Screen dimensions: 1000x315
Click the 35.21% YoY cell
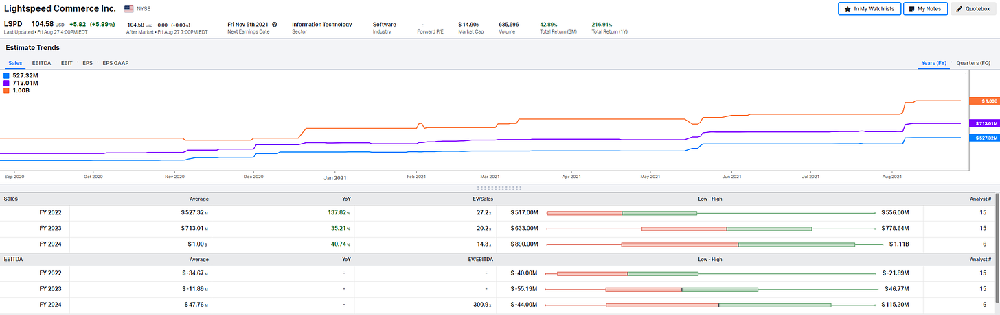tap(342, 228)
